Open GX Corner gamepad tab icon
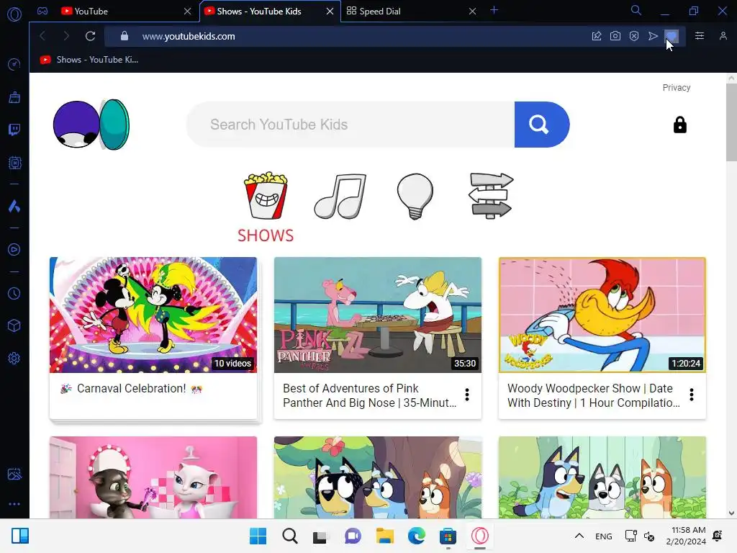Viewport: 737px width, 553px height. (42, 11)
